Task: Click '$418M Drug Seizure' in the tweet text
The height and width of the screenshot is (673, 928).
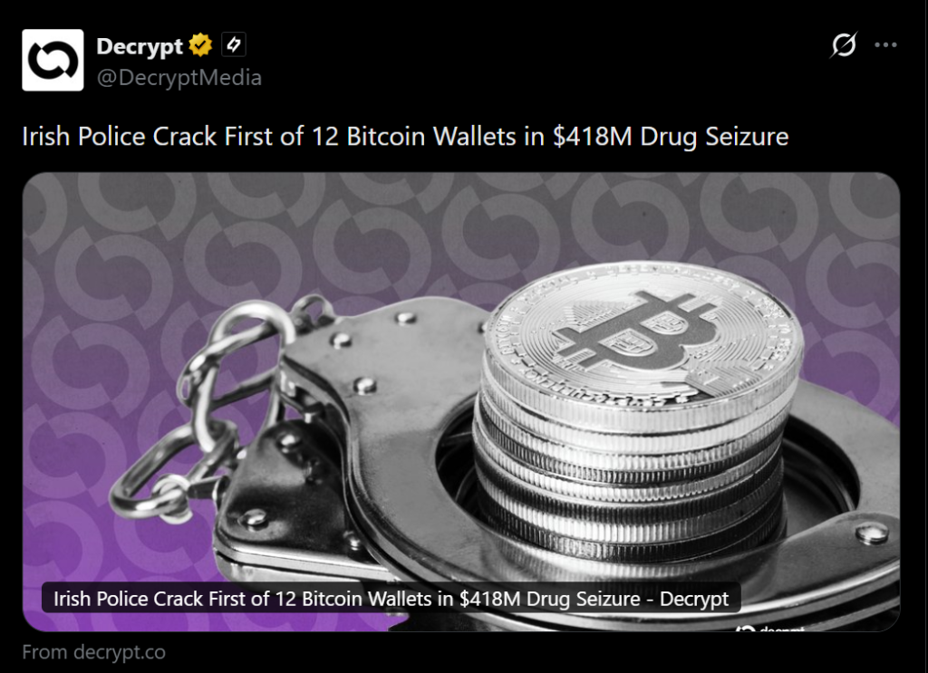Action: [x=671, y=137]
